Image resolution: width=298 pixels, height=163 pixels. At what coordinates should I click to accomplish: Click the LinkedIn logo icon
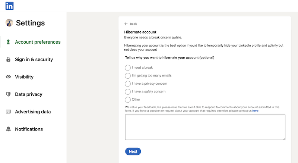tap(10, 6)
